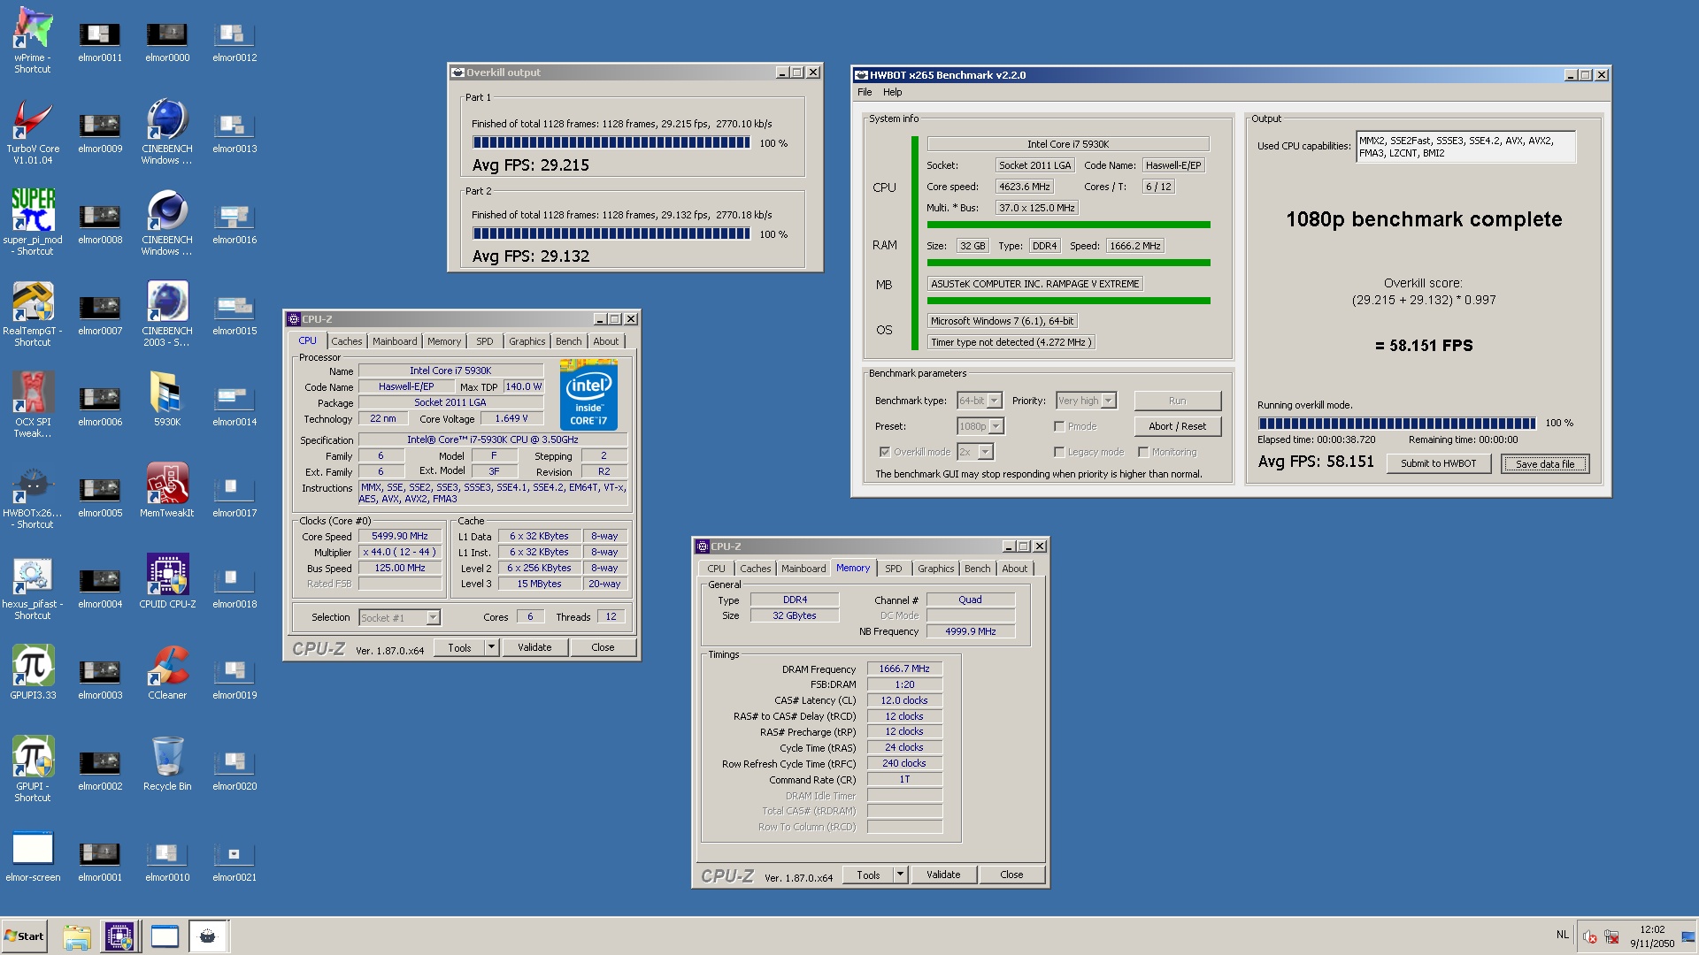Switch to CPU-Z taskbar button
The height and width of the screenshot is (955, 1699).
(x=119, y=936)
